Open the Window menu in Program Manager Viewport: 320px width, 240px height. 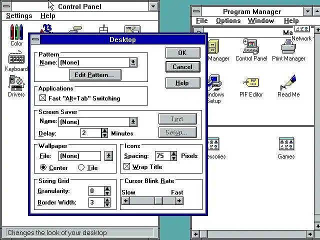coord(261,20)
